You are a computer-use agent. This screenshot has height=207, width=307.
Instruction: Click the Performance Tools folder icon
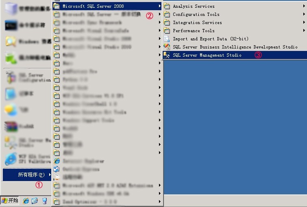point(167,31)
